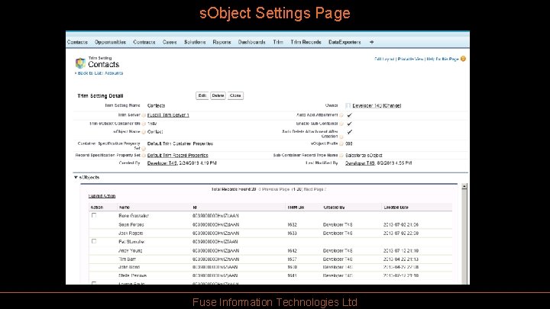The width and height of the screenshot is (550, 309).
Task: Click the Trim Setting shield icon
Action: click(x=80, y=63)
